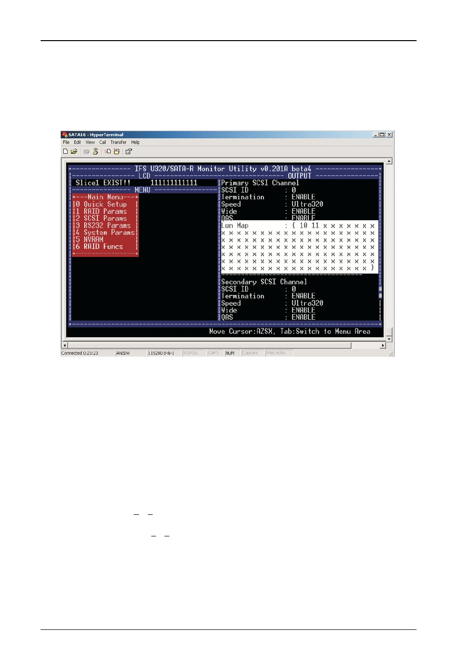Click the Receive file toolbar icon
This screenshot has width=467, height=670.
[x=117, y=152]
